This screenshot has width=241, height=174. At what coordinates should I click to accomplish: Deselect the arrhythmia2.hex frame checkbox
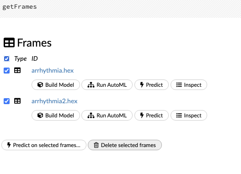pos(6,101)
